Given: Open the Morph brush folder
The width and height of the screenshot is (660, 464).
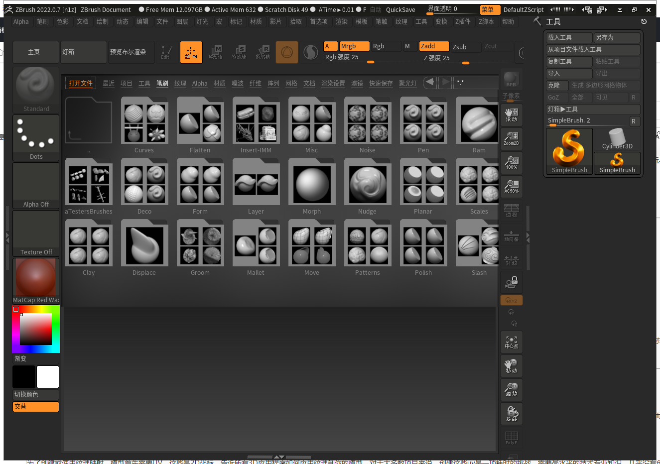Looking at the screenshot, I should point(312,187).
